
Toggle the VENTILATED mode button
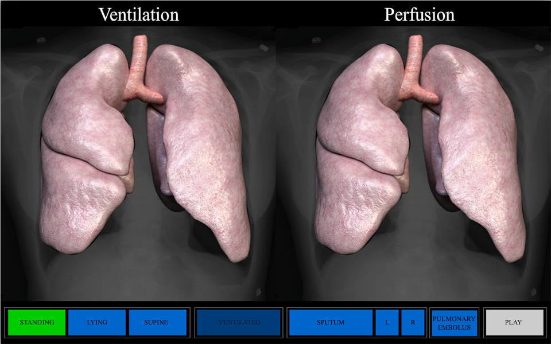click(239, 322)
